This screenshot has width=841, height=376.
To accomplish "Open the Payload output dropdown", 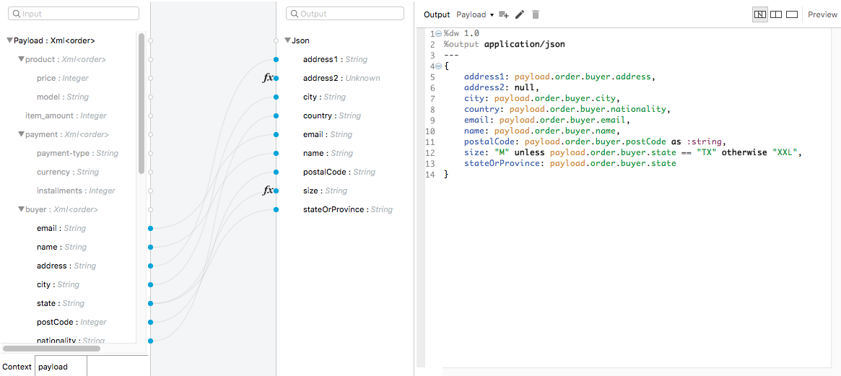I will (x=475, y=14).
